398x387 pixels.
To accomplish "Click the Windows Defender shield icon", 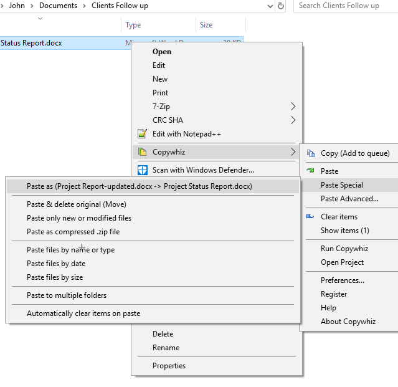I will [143, 170].
